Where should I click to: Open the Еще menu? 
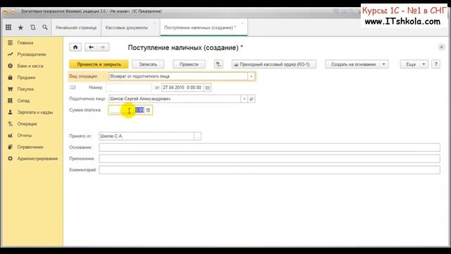pos(414,64)
